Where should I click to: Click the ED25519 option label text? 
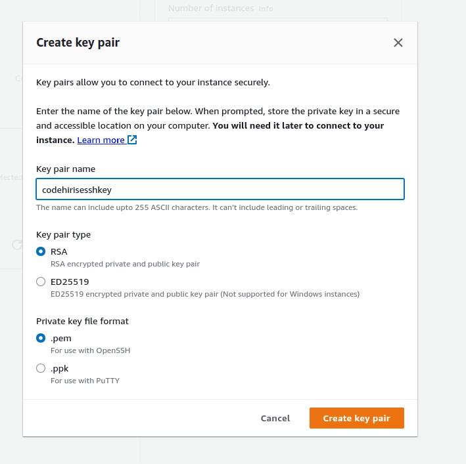click(70, 282)
